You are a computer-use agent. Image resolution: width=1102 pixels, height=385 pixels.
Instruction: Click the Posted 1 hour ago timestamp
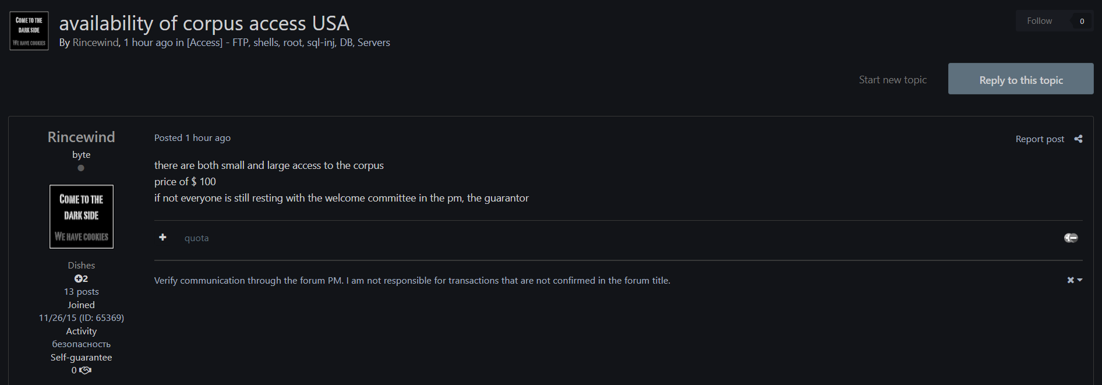tap(192, 137)
